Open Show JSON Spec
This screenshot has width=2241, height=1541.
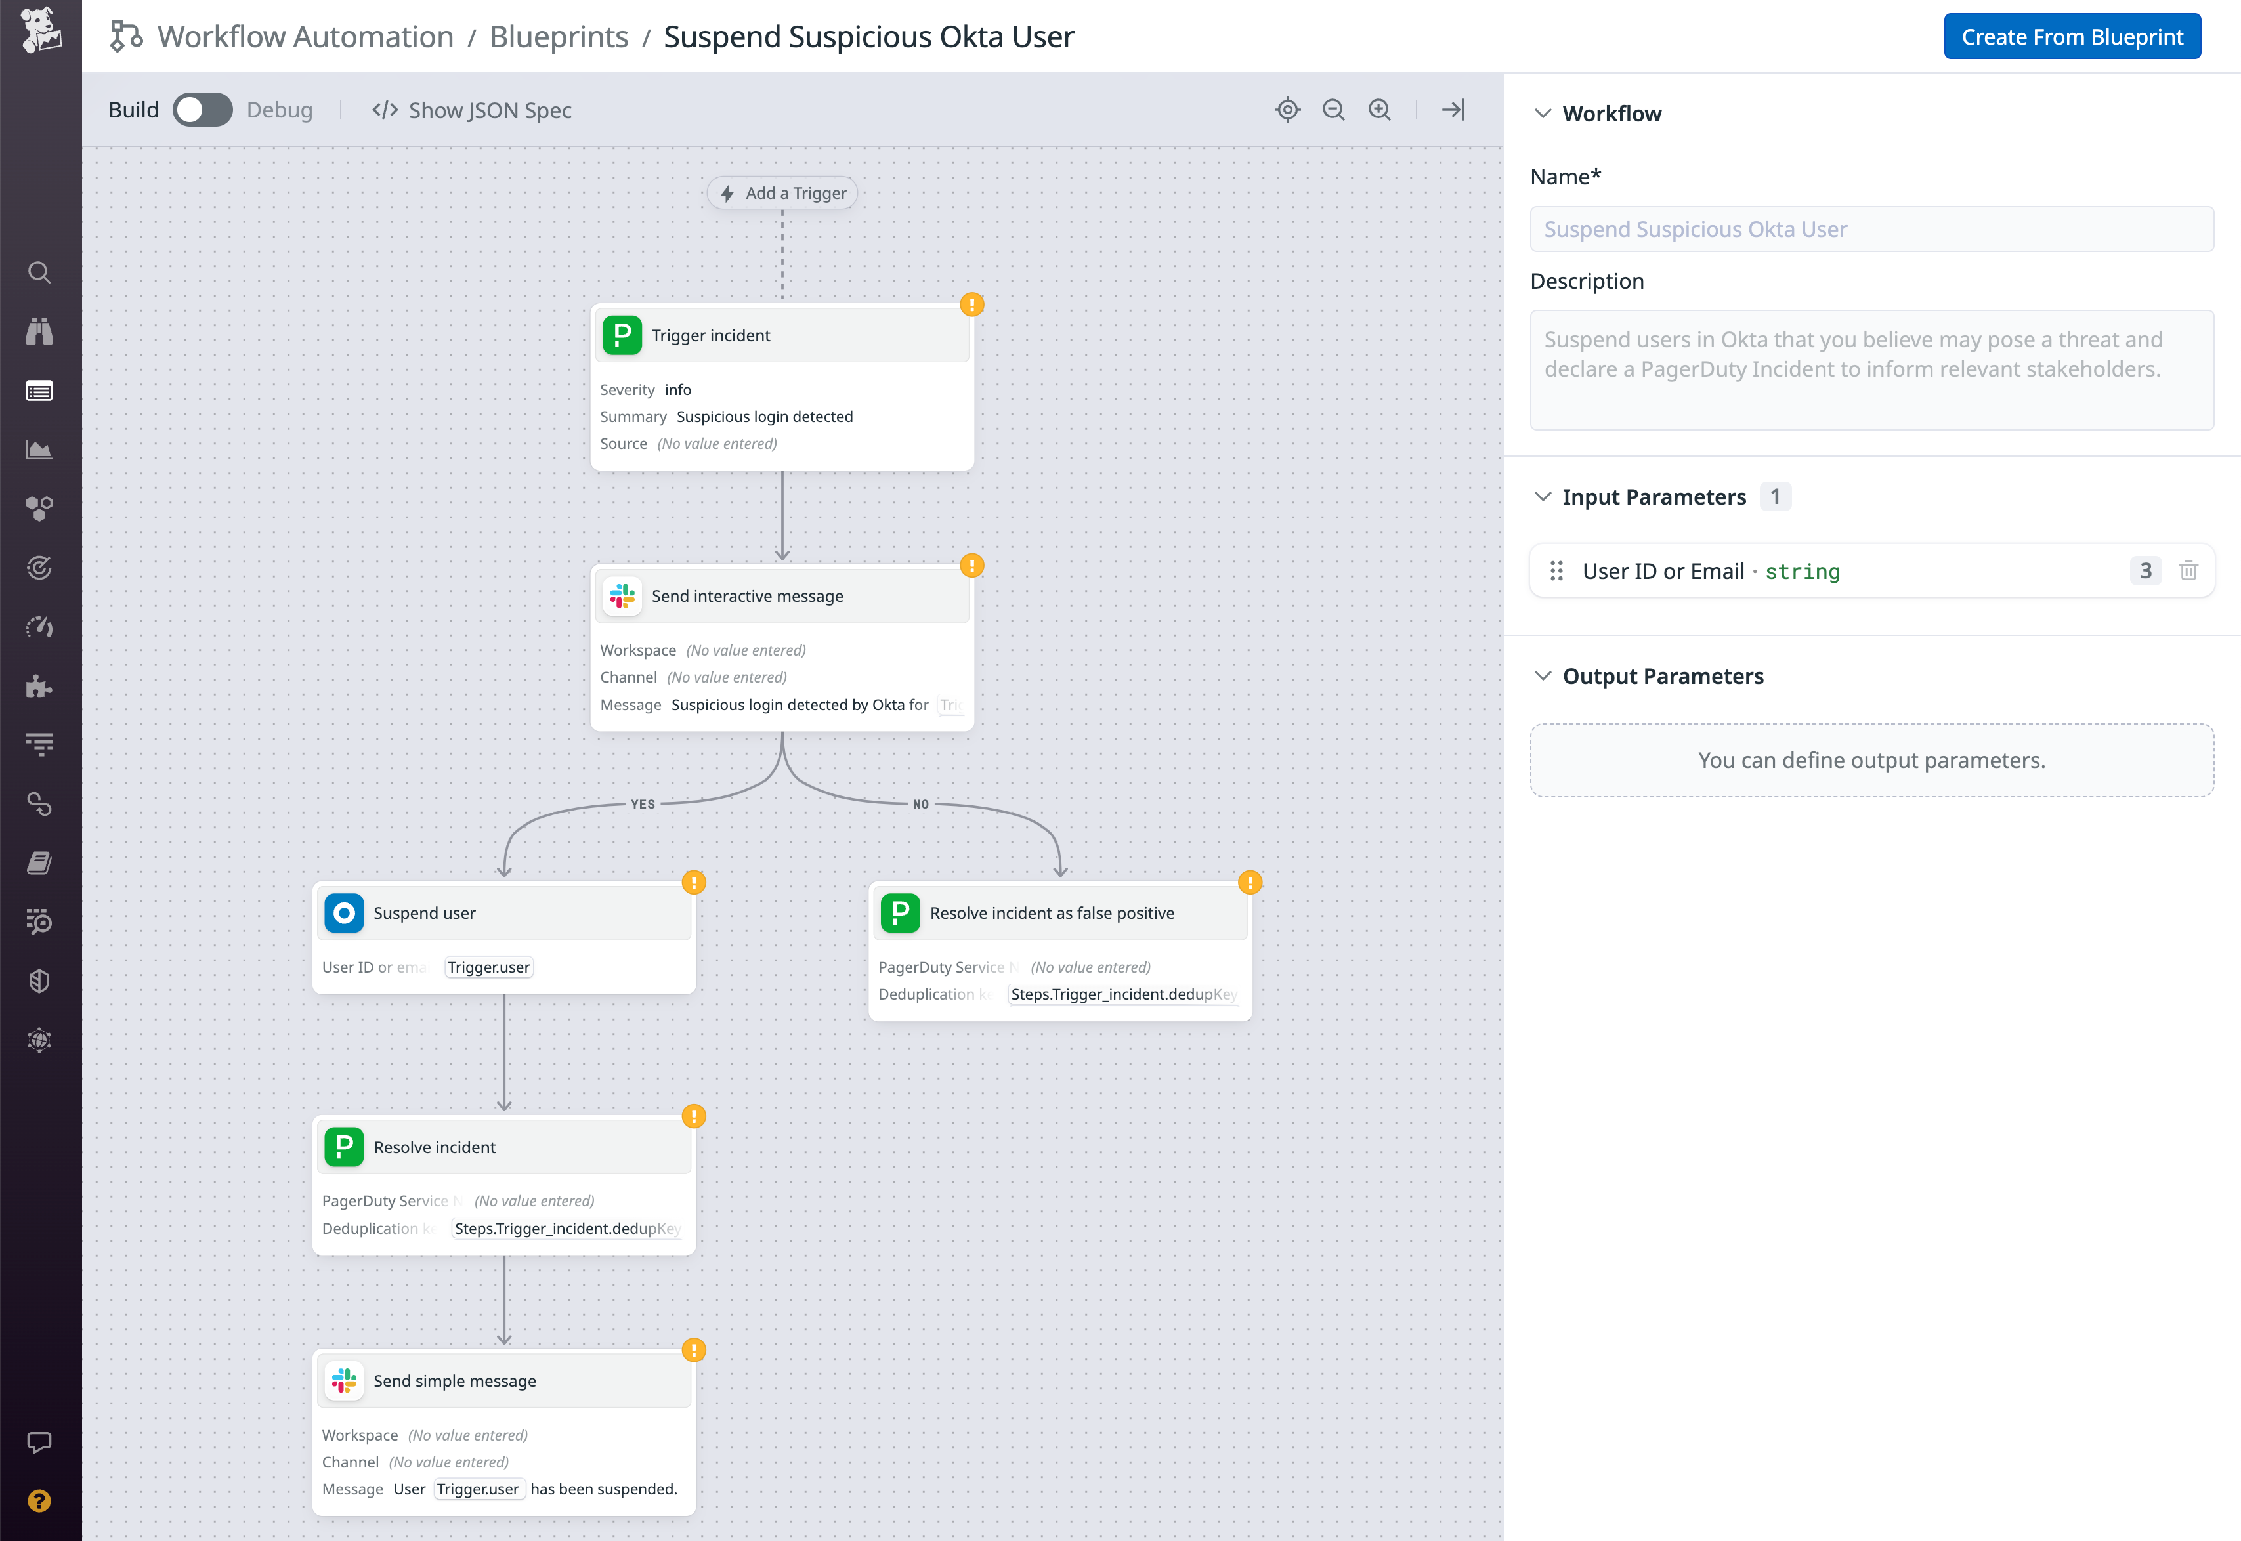coord(471,110)
